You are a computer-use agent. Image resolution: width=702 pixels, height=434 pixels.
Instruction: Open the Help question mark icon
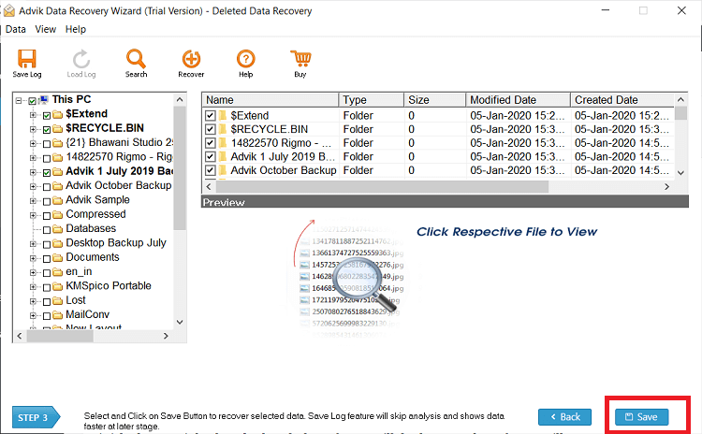coord(246,59)
